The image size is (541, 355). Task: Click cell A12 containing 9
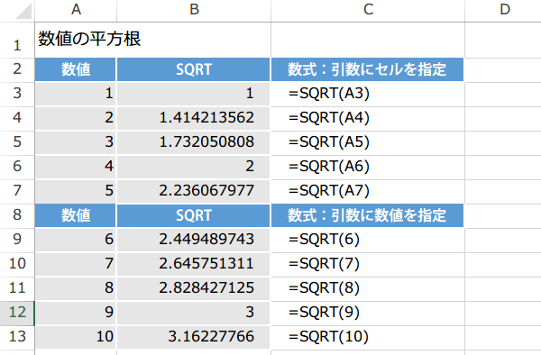(x=75, y=313)
